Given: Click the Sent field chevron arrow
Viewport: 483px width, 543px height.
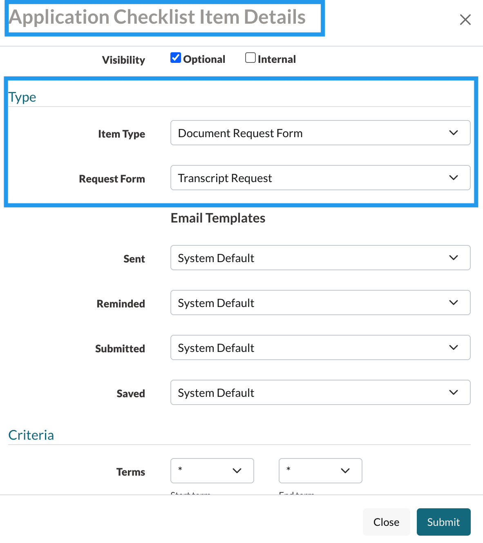Looking at the screenshot, I should click(454, 258).
